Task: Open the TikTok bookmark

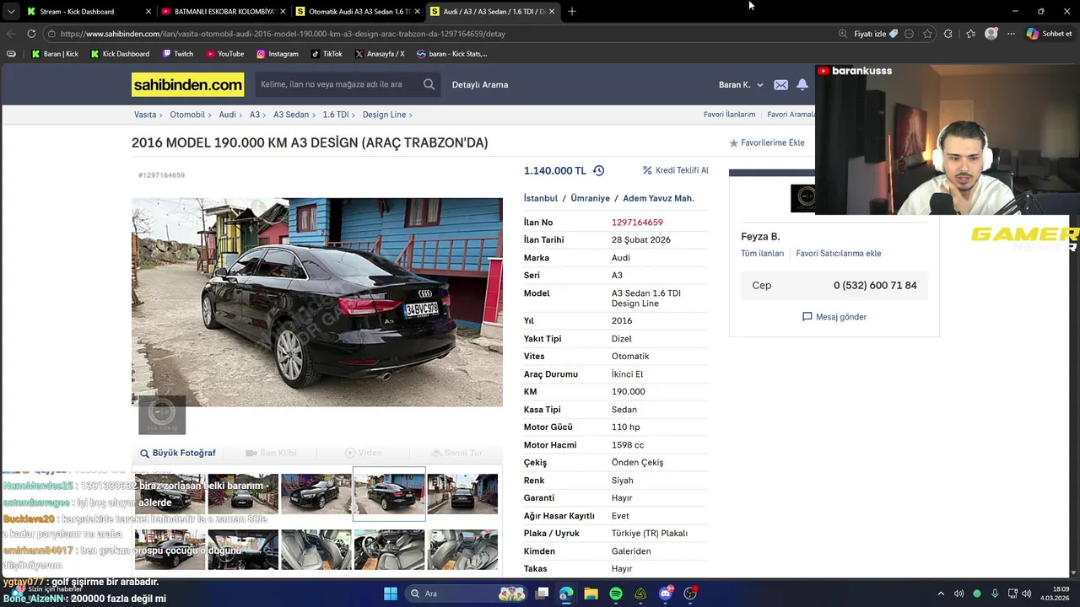Action: [x=327, y=54]
